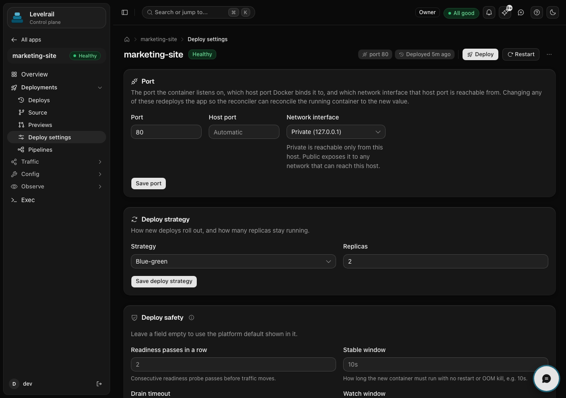566x398 pixels.
Task: Click the Readiness passes in a row field
Action: (233, 364)
